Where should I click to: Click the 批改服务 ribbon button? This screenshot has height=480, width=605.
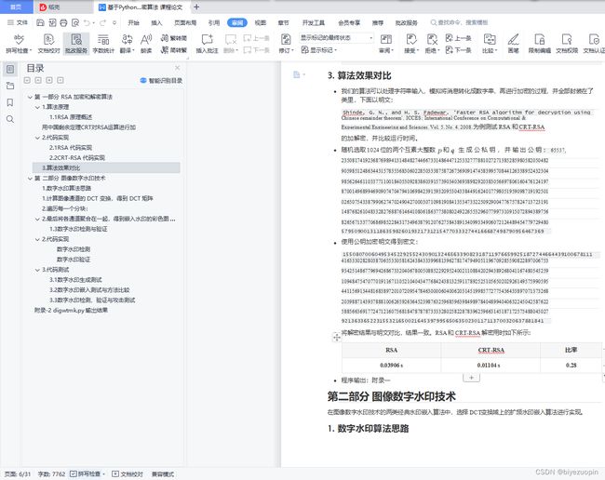76,43
